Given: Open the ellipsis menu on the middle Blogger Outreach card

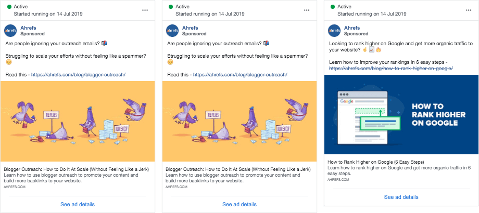Looking at the screenshot, I should (x=307, y=10).
